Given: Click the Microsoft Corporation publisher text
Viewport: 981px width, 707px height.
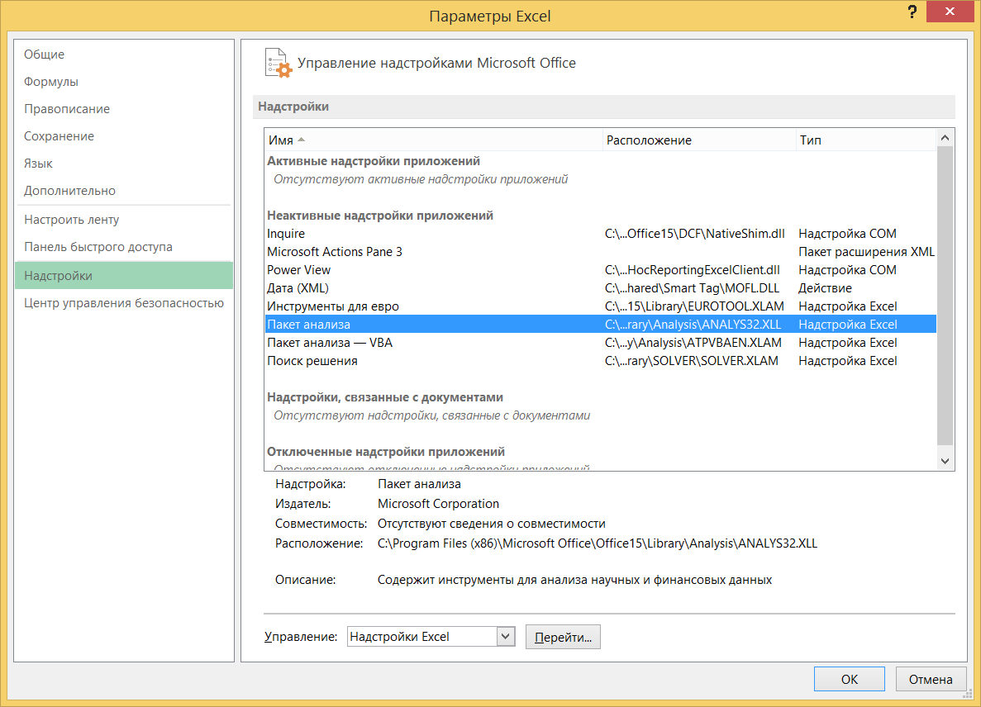Looking at the screenshot, I should click(438, 504).
